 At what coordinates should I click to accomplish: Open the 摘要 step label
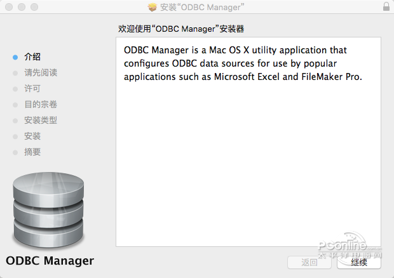pos(32,152)
